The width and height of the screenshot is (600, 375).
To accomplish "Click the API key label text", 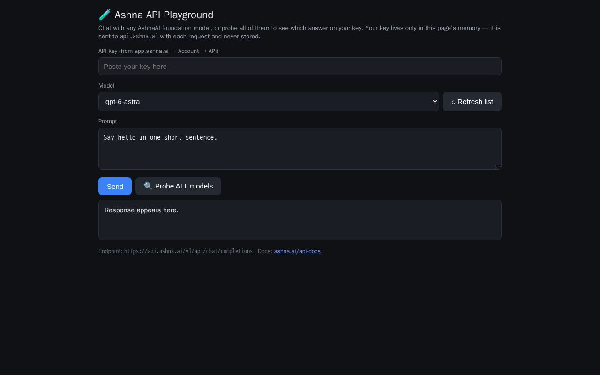I will click(x=158, y=51).
